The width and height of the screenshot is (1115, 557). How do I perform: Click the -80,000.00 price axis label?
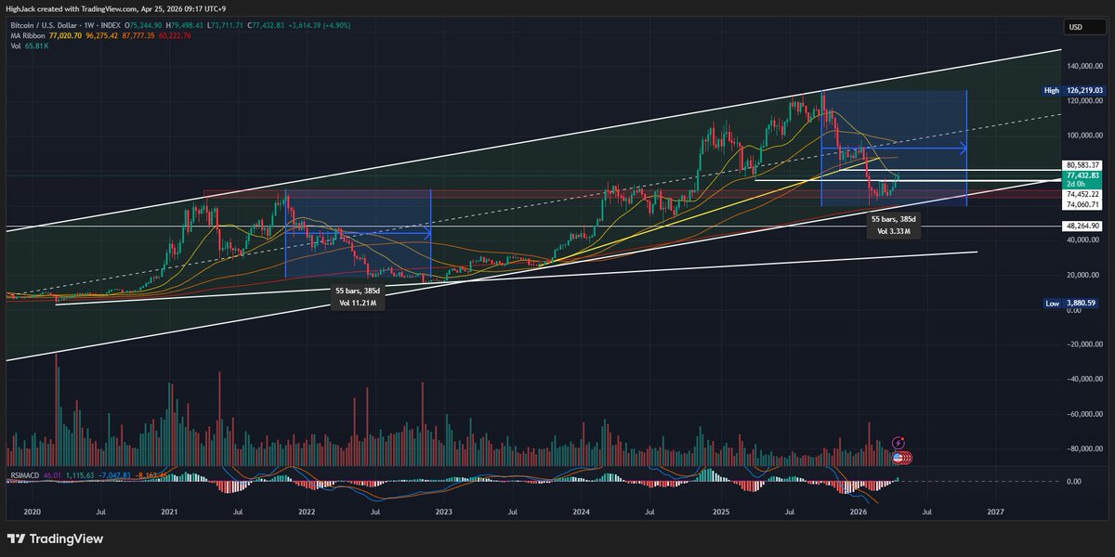tap(1083, 448)
